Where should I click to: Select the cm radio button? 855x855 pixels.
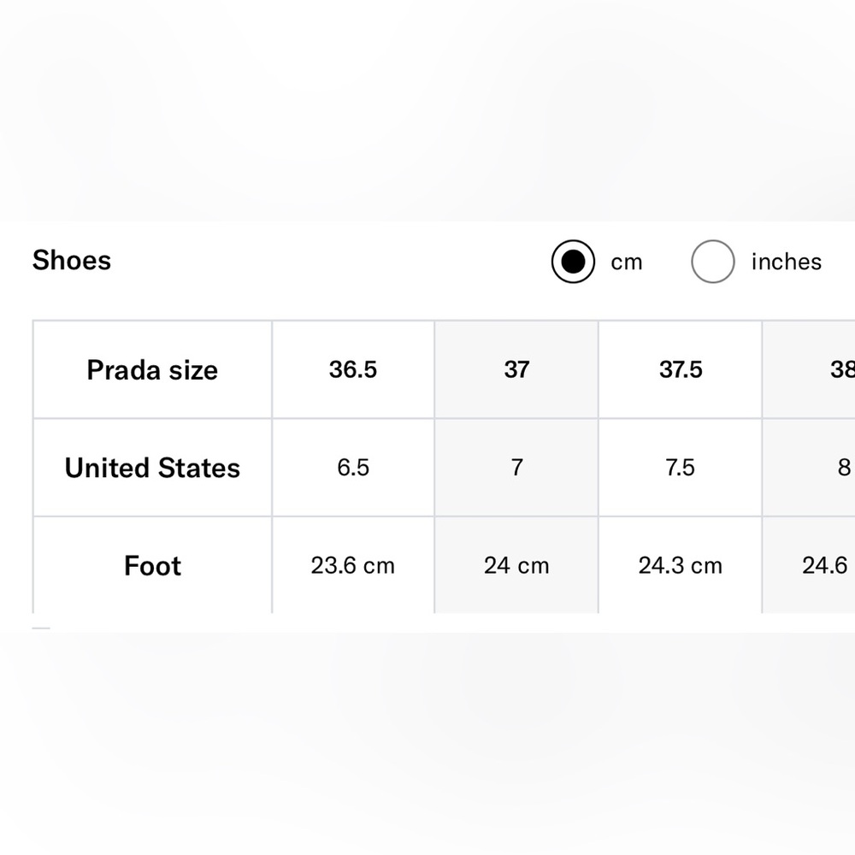click(x=573, y=262)
